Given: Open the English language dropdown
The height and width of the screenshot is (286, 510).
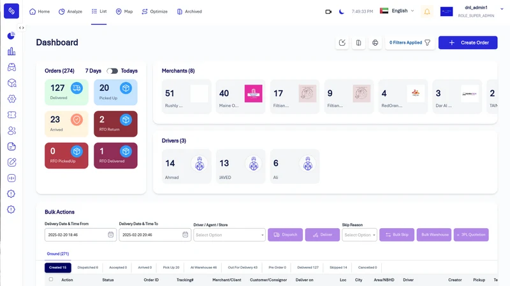Looking at the screenshot, I should [397, 11].
